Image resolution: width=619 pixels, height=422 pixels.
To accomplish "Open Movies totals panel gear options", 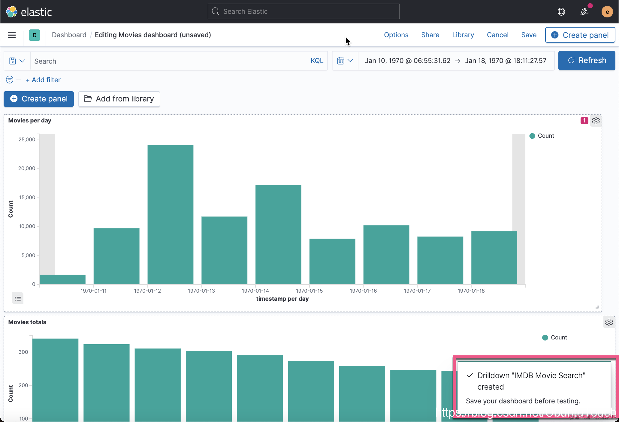I will tap(609, 322).
